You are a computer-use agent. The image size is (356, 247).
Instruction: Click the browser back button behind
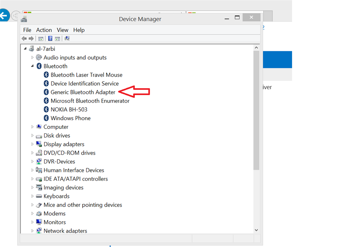click(x=4, y=15)
